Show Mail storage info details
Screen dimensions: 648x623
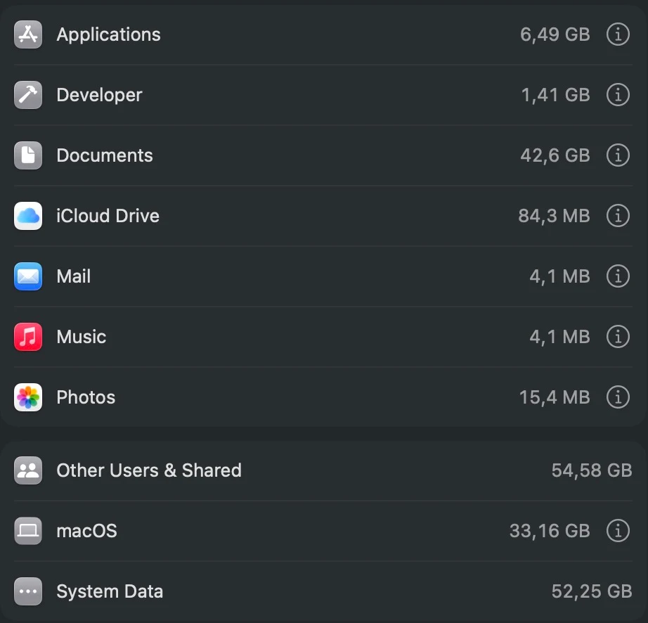(x=618, y=276)
